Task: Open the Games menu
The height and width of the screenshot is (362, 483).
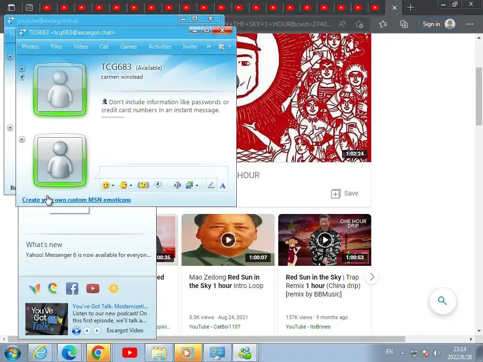Action: coord(128,47)
